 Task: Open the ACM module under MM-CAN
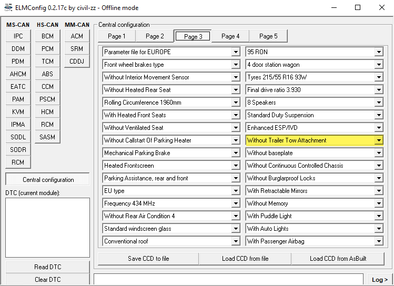[x=77, y=36]
